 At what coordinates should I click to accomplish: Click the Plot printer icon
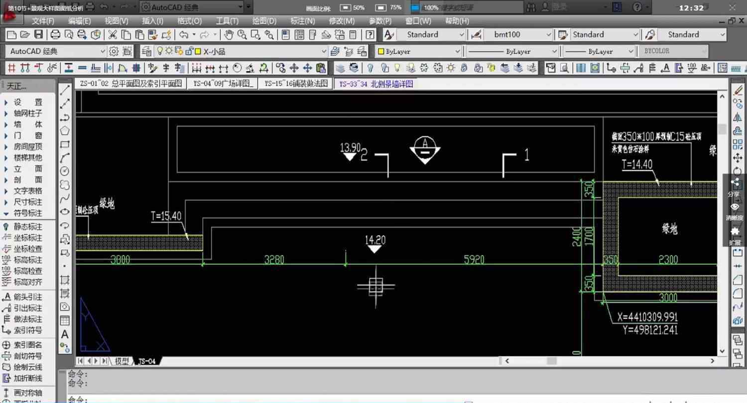pos(56,35)
